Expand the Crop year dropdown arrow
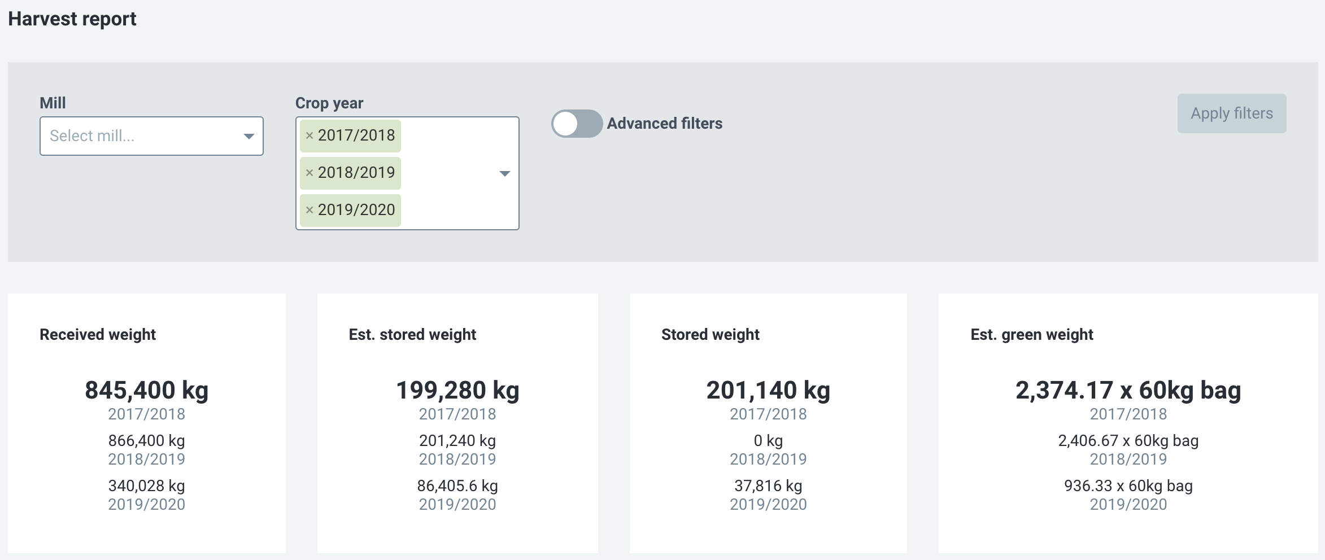Image resolution: width=1325 pixels, height=560 pixels. (x=505, y=173)
